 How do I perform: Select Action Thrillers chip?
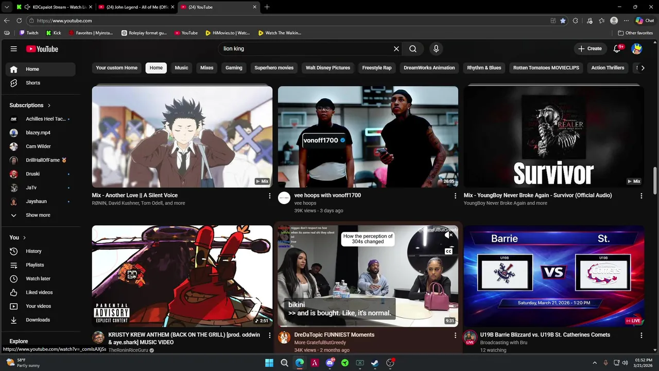coord(608,68)
